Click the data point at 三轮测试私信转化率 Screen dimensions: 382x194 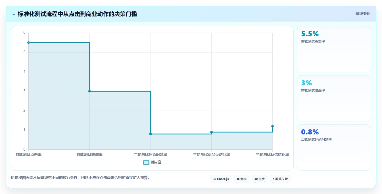(x=272, y=126)
